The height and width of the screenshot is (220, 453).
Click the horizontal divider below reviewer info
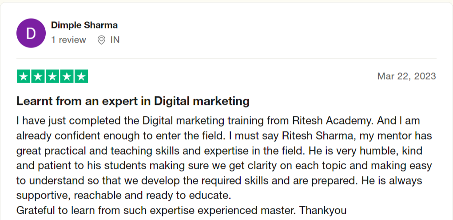(x=226, y=59)
